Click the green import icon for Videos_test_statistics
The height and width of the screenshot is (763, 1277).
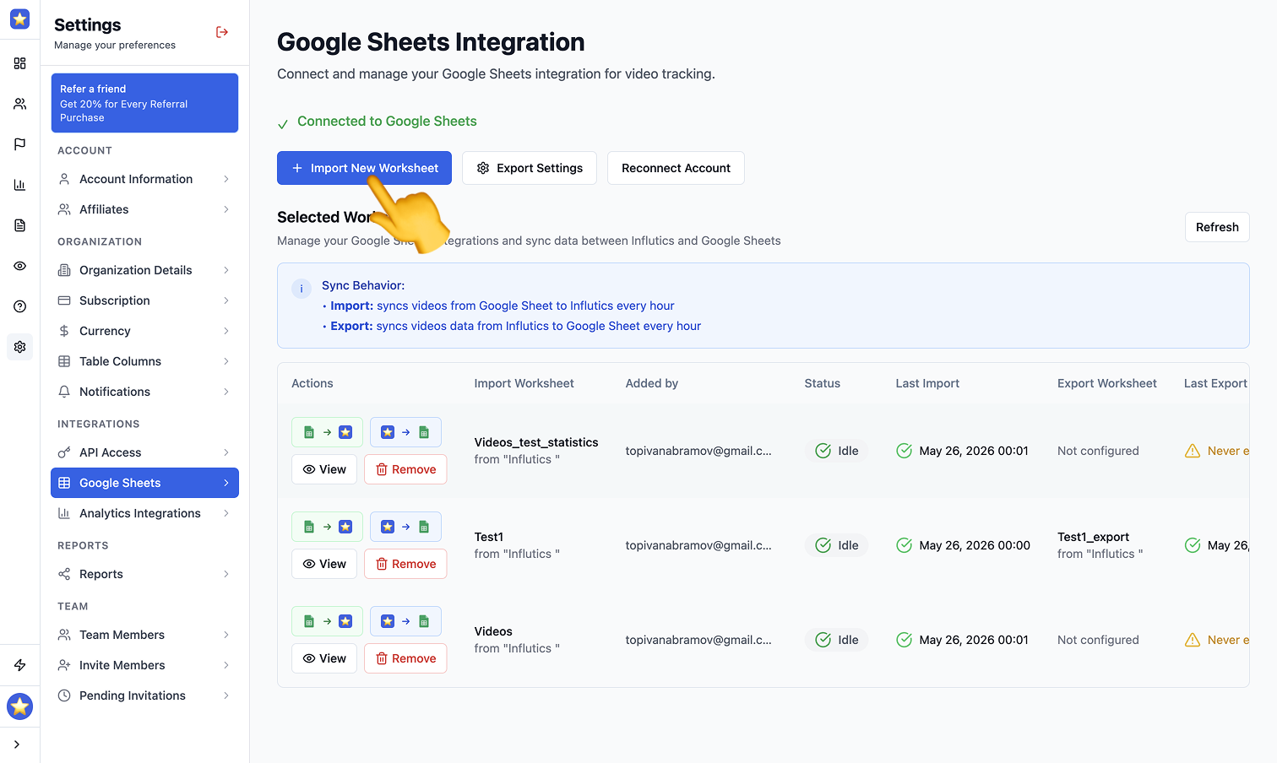[x=327, y=432]
